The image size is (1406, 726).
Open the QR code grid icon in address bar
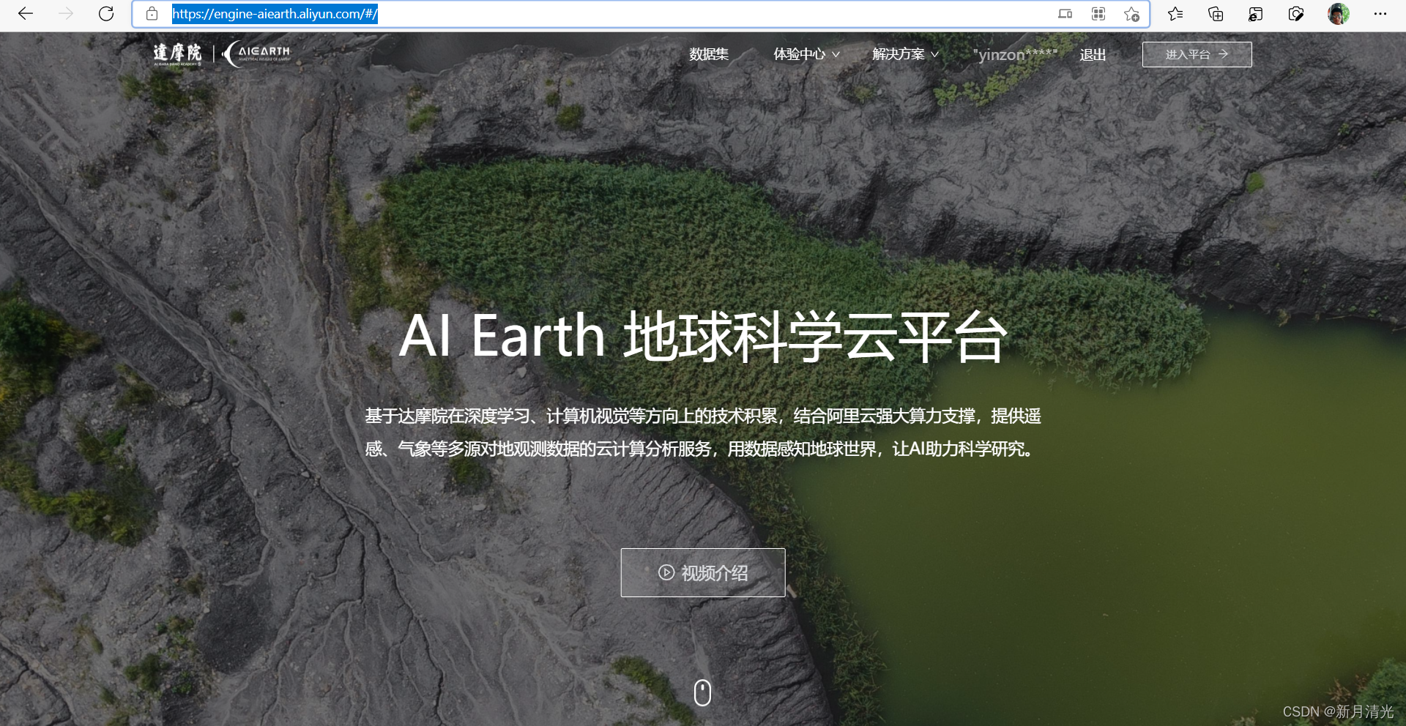click(x=1098, y=14)
